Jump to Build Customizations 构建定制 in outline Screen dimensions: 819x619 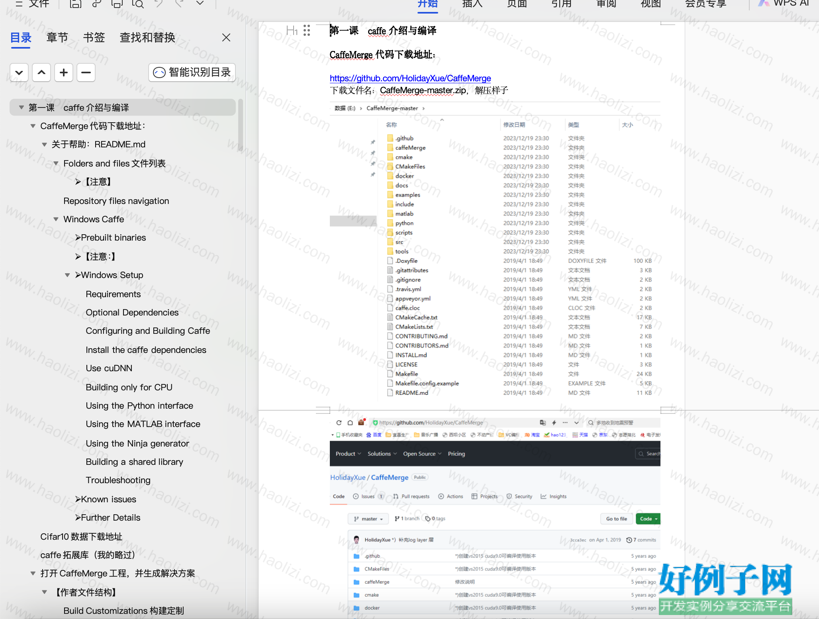pyautogui.click(x=123, y=611)
